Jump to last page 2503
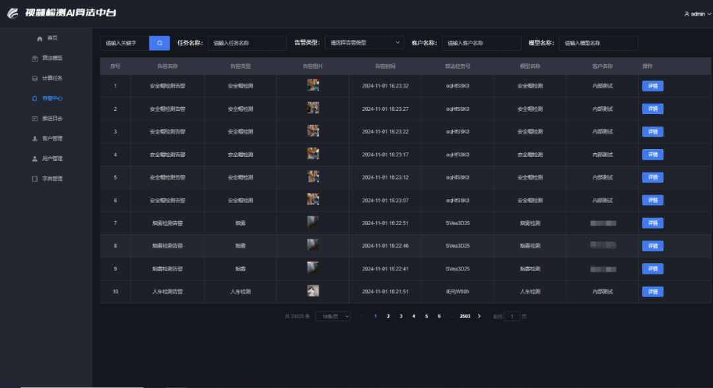This screenshot has width=713, height=388. point(465,316)
